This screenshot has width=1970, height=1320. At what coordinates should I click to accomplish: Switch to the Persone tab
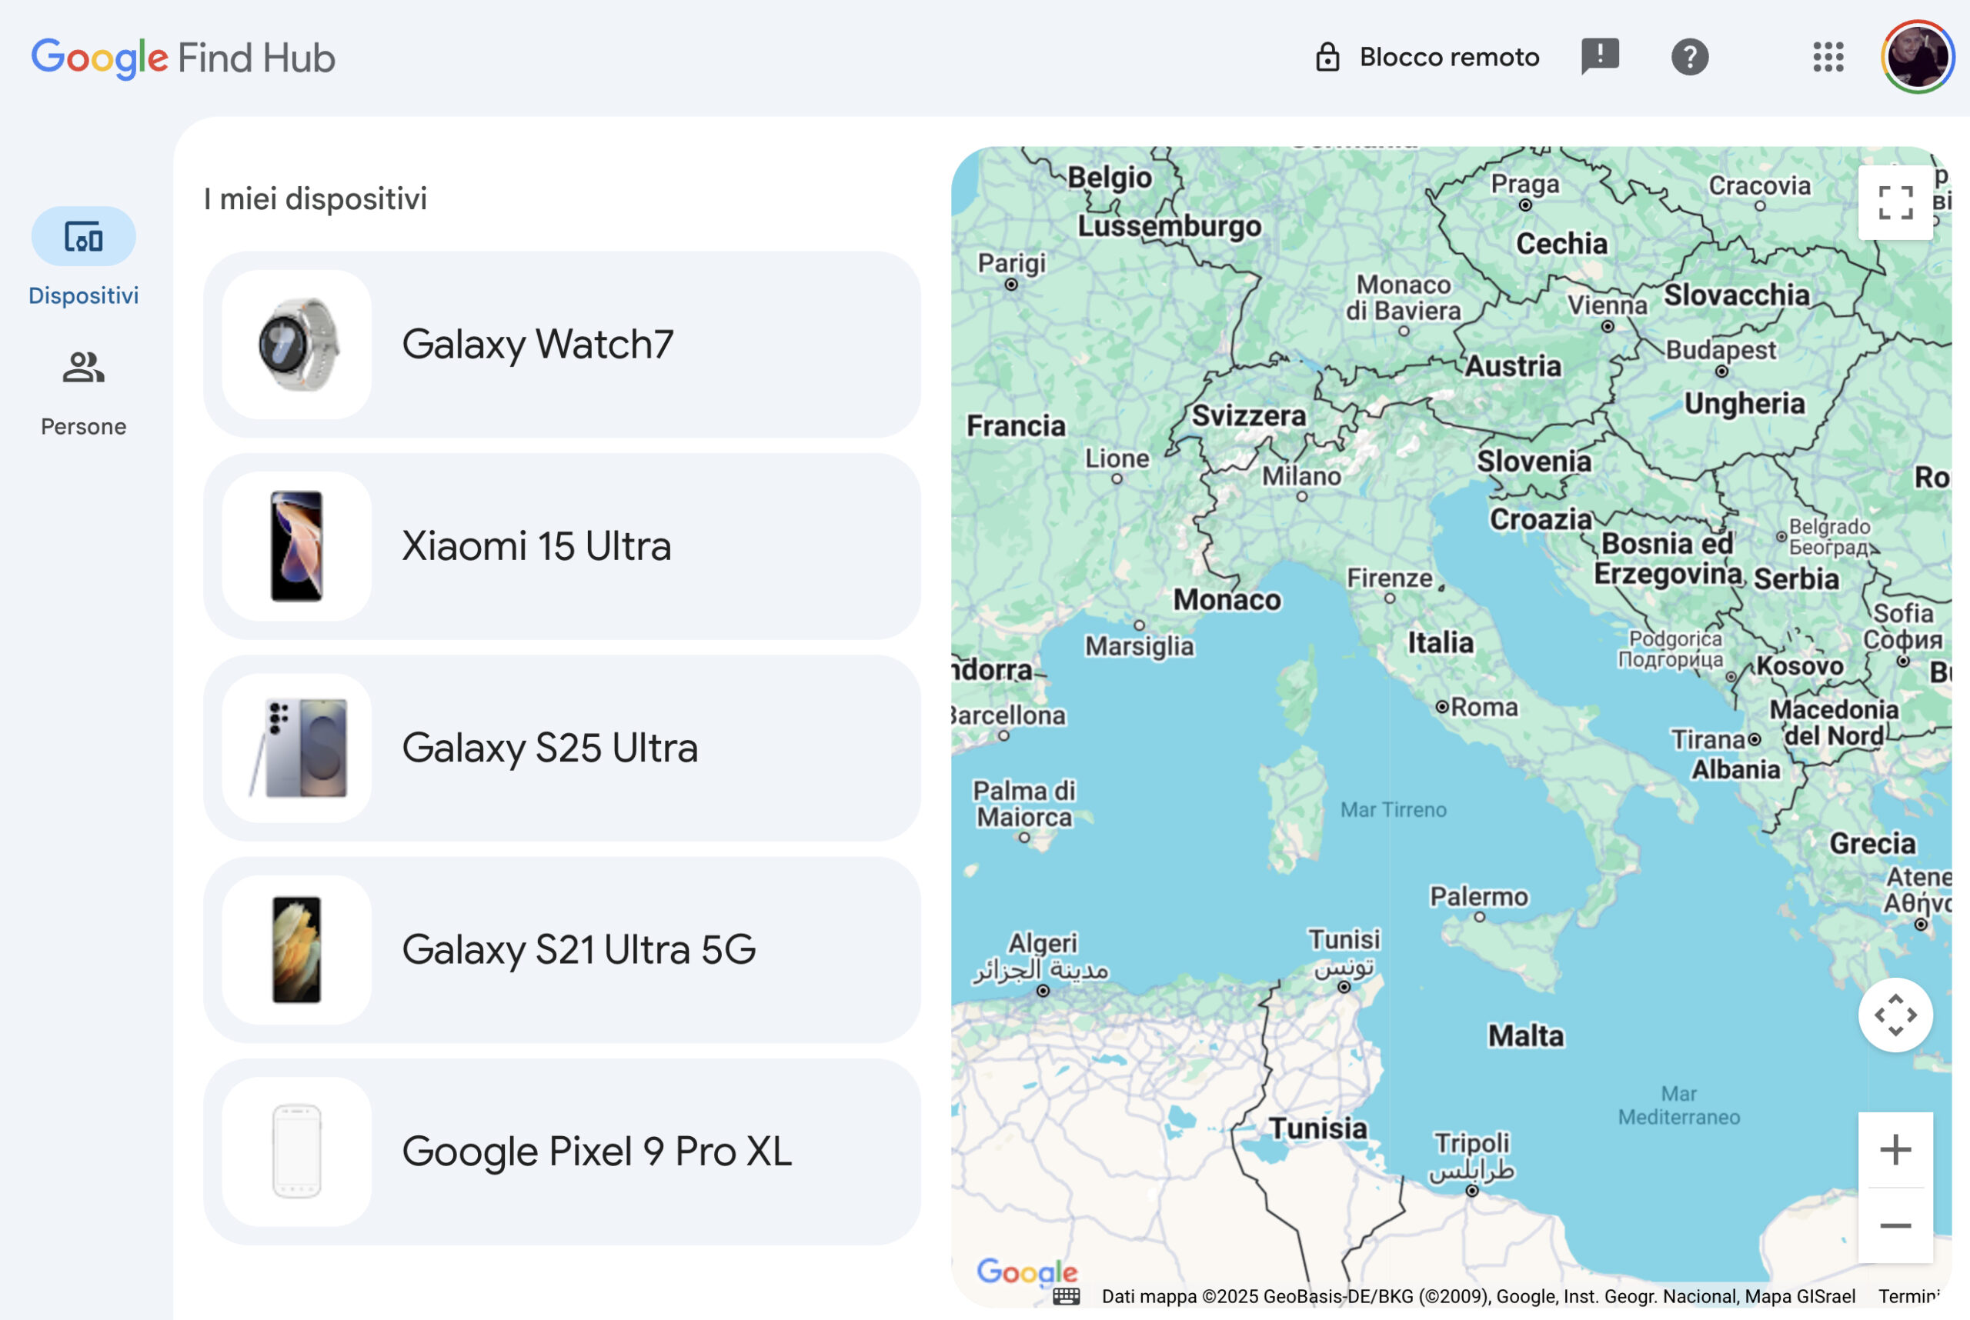pyautogui.click(x=83, y=392)
